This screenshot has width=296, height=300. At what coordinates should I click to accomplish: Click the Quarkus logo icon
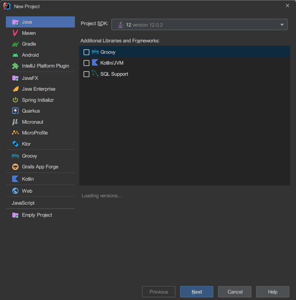click(15, 111)
